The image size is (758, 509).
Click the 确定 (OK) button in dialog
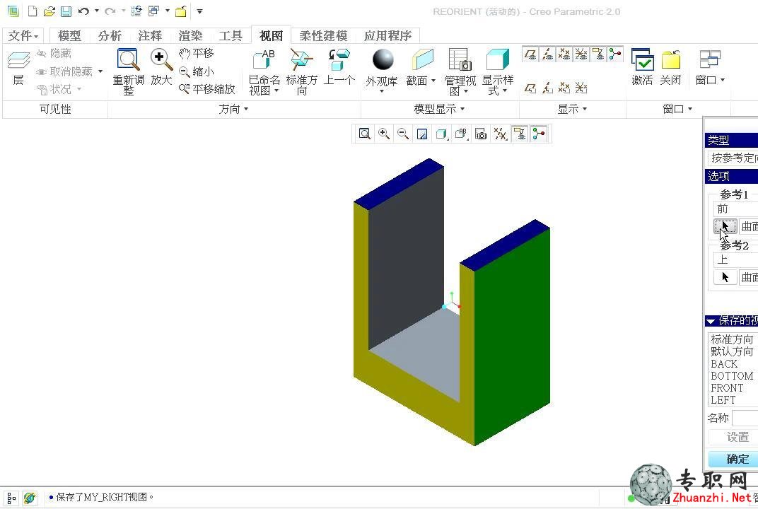tap(734, 459)
